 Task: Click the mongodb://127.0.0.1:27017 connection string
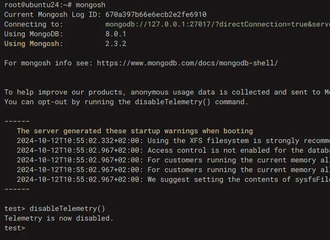[217, 24]
